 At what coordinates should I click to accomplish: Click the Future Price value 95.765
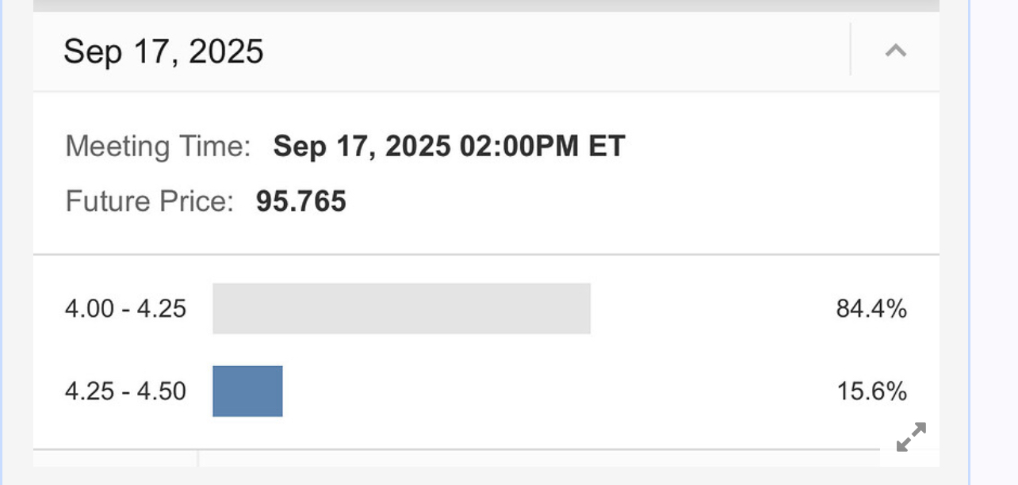(300, 201)
